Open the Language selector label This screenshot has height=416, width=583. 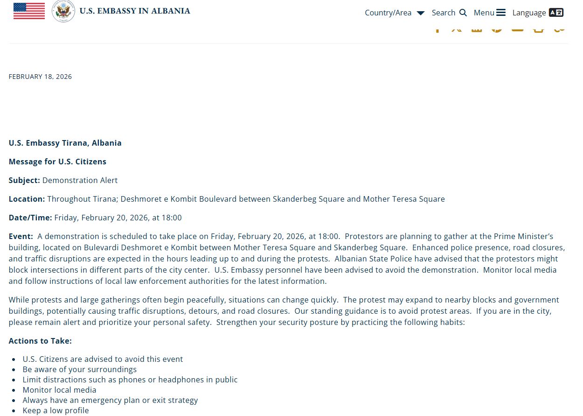pos(529,13)
